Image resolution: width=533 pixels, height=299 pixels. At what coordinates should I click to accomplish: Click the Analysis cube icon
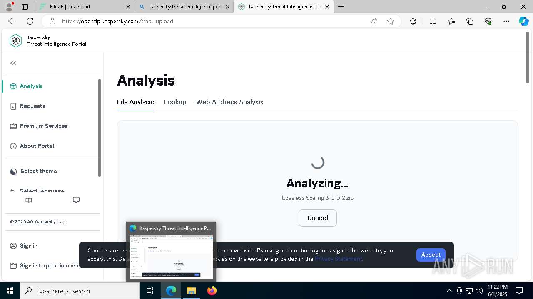pos(13,86)
